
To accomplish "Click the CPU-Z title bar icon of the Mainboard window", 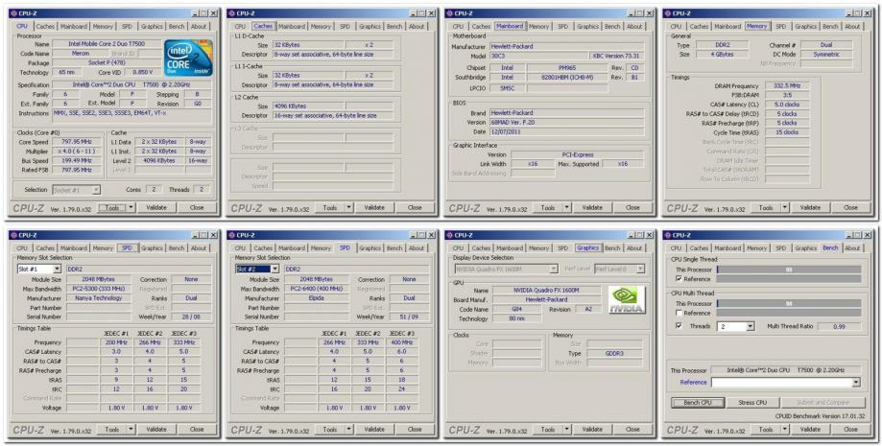I will (448, 13).
